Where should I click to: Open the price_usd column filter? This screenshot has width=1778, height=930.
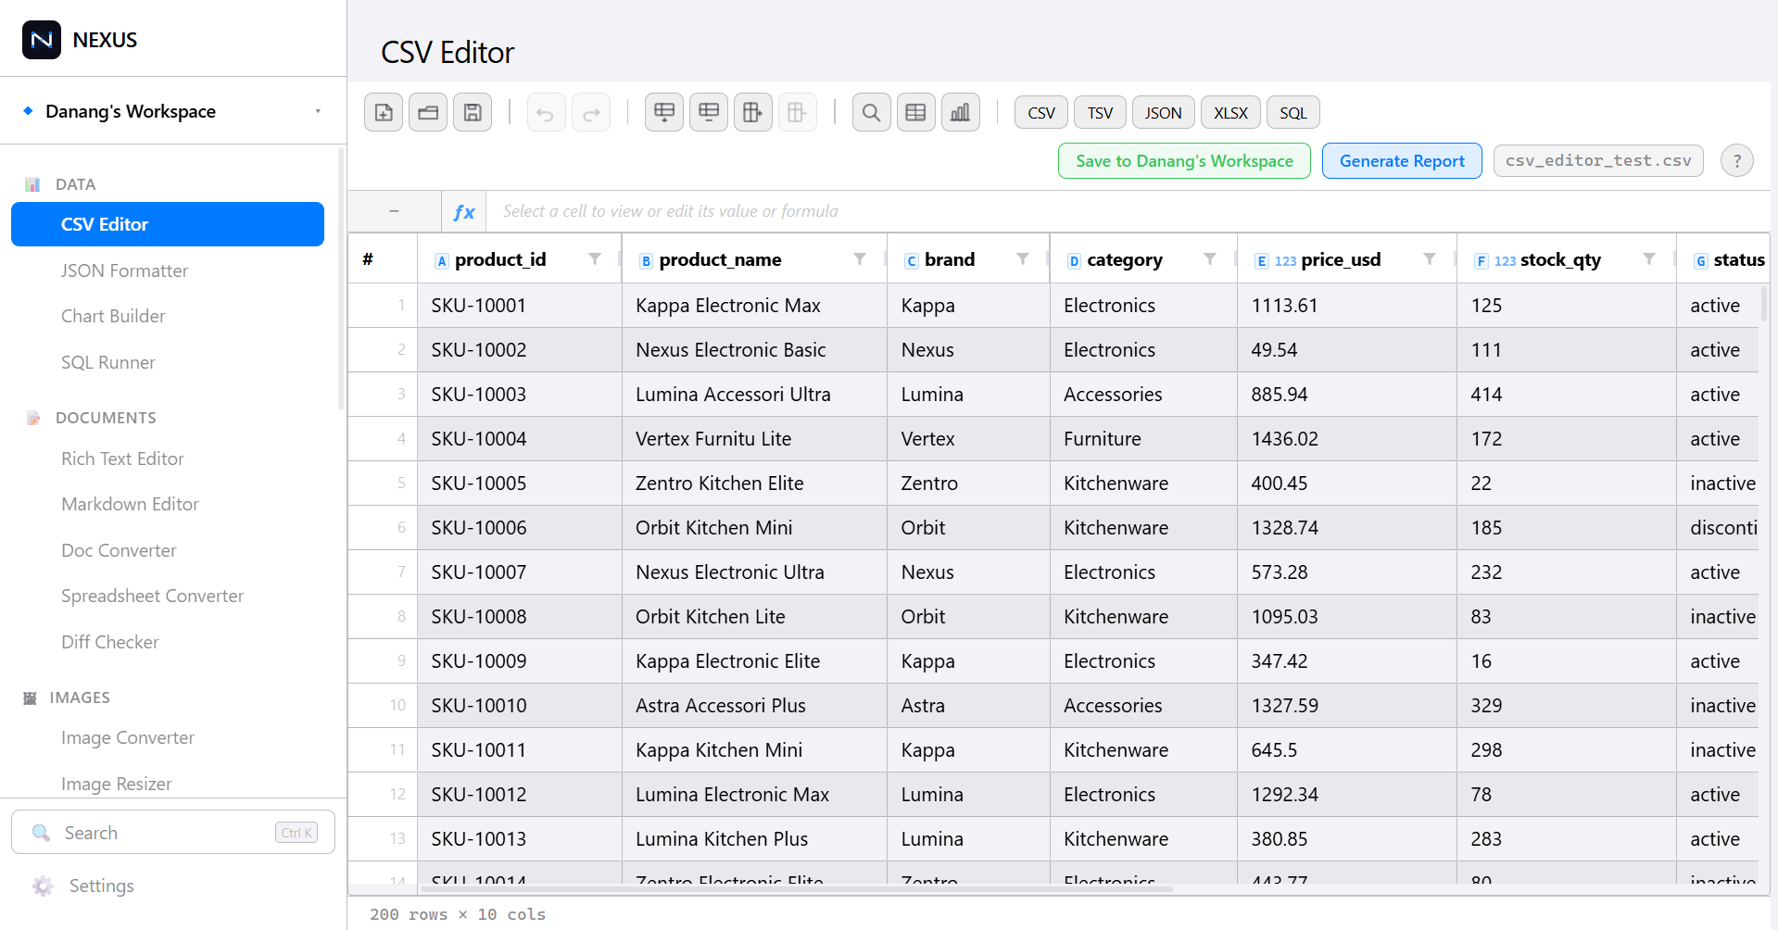[x=1430, y=259]
